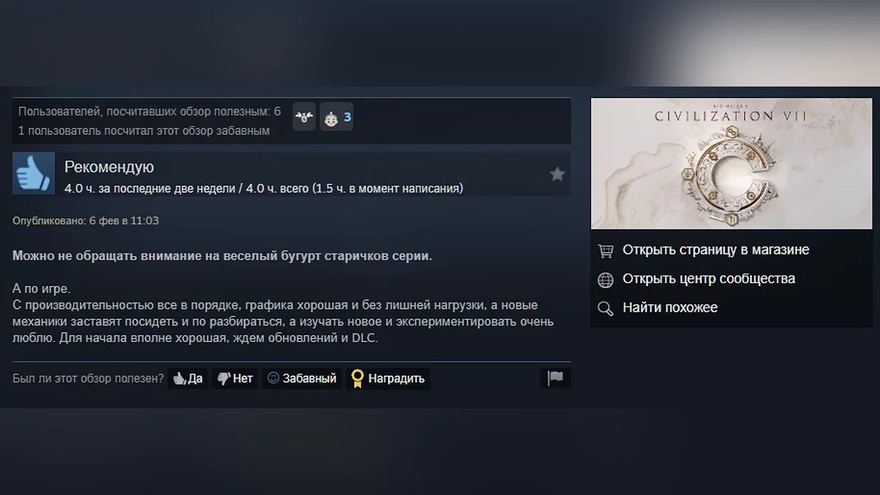The image size is (880, 495).
Task: Open Наградить to award this review
Action: point(388,378)
